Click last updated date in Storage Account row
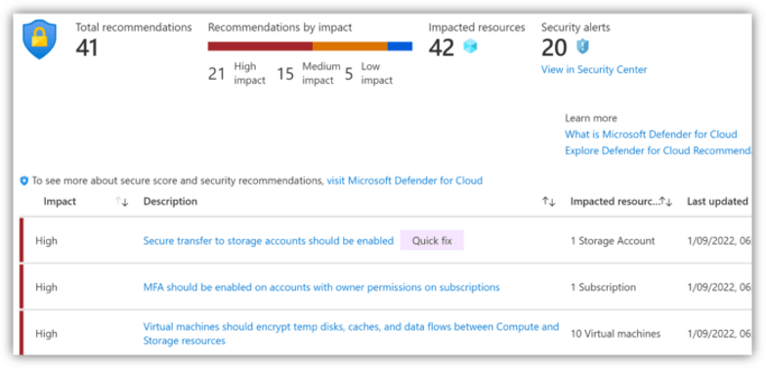The image size is (766, 369). (719, 240)
